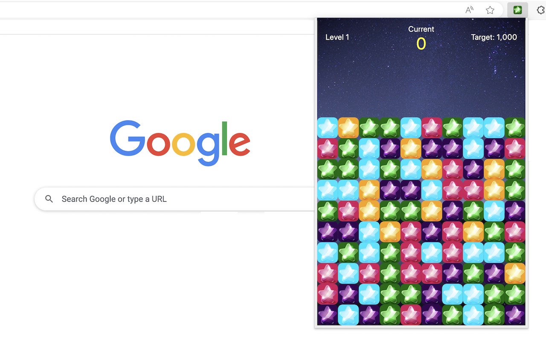The height and width of the screenshot is (341, 546).
Task: Pop the purple star in the third row
Action: (473, 169)
